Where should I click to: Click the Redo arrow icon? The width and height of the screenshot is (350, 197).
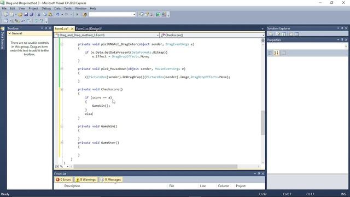(x=67, y=15)
